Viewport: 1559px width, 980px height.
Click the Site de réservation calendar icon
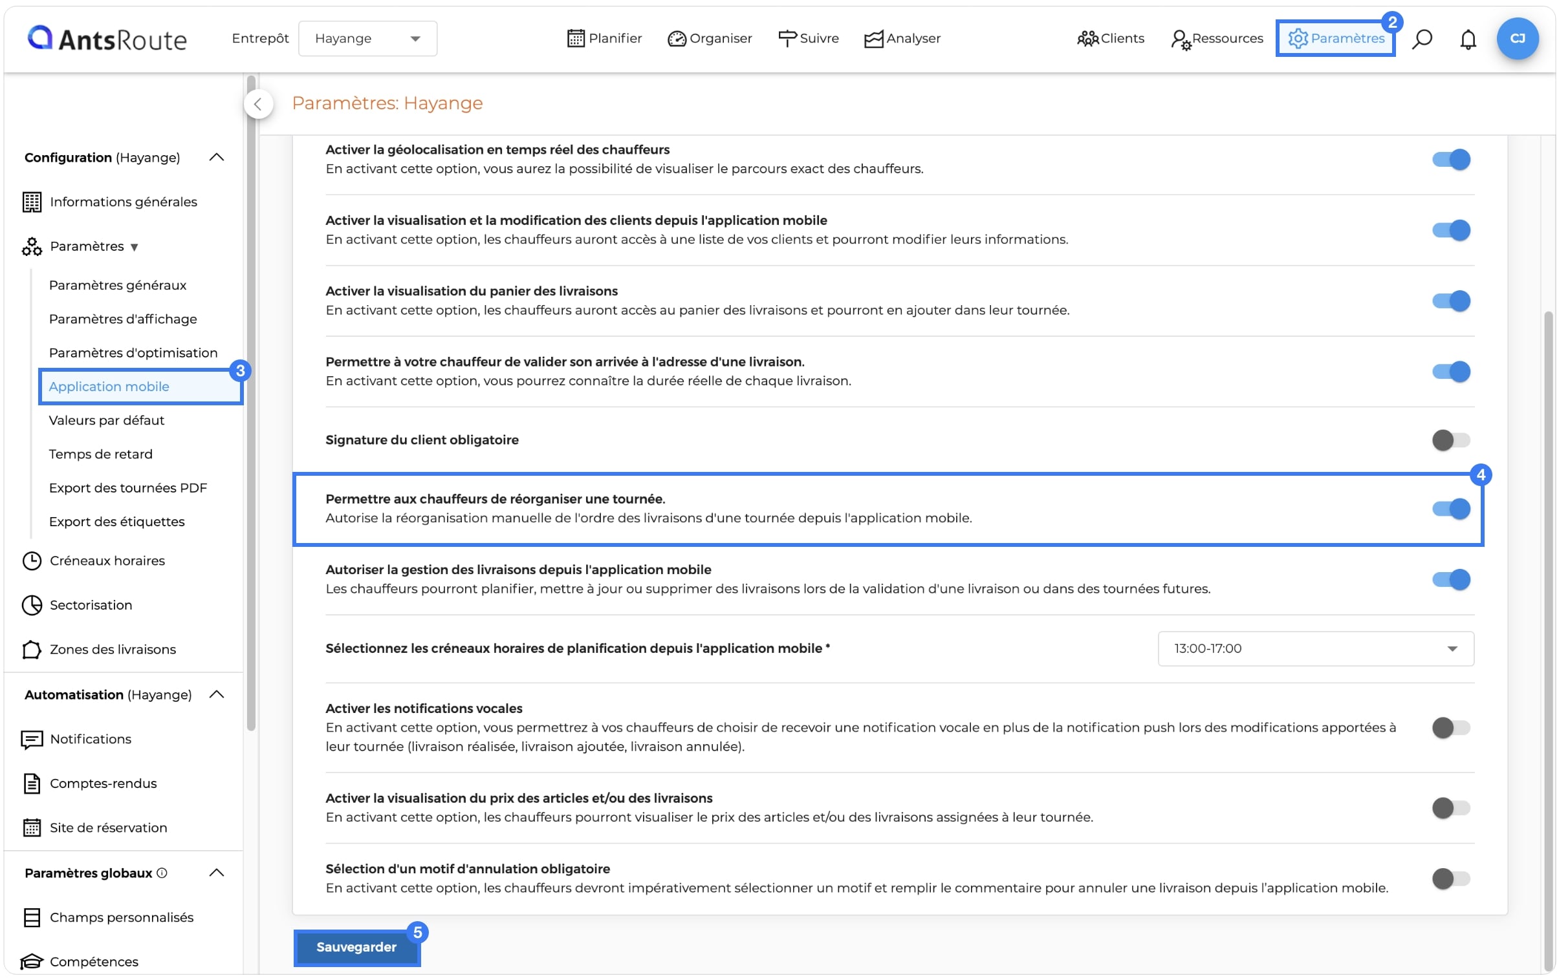point(32,827)
